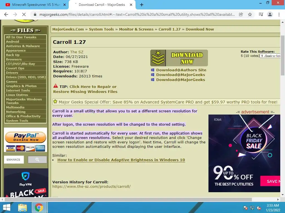Click PayPal Donate Now button

(x=25, y=137)
